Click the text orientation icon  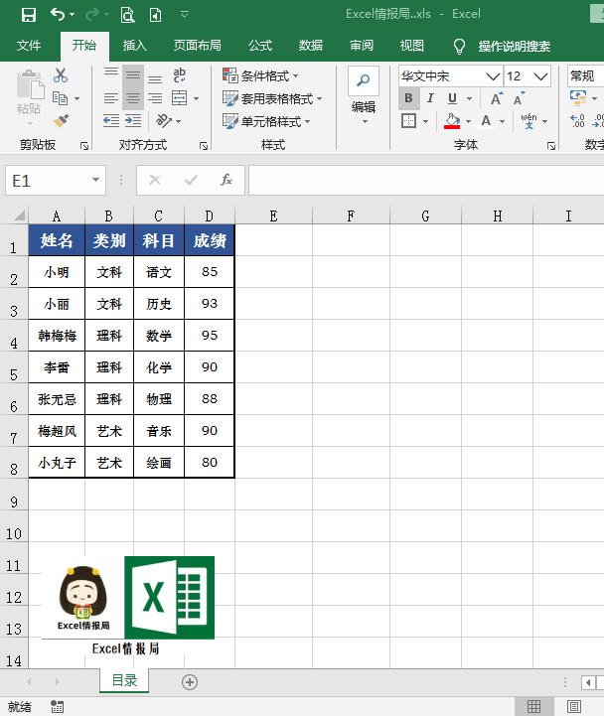164,121
